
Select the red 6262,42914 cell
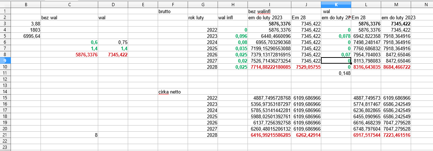(306, 135)
